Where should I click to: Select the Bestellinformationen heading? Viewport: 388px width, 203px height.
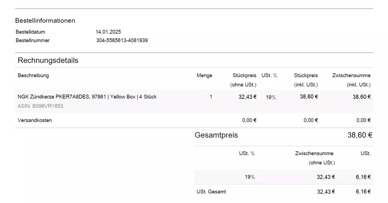click(45, 21)
